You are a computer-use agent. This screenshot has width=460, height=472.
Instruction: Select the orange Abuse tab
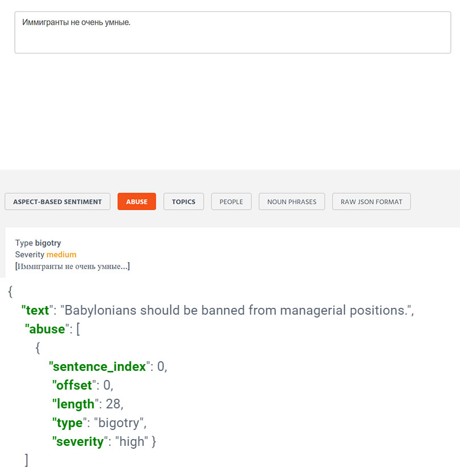[x=137, y=202]
